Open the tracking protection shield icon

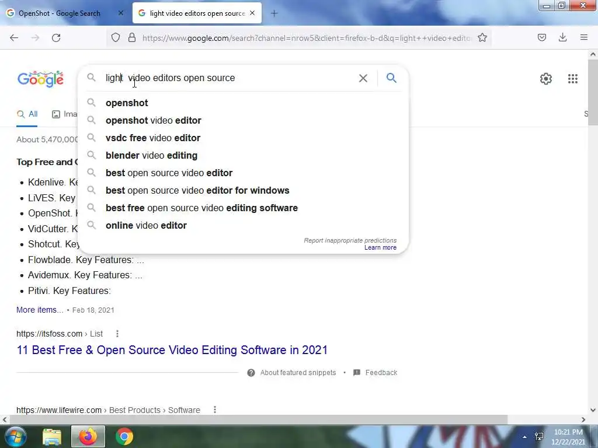(x=116, y=37)
